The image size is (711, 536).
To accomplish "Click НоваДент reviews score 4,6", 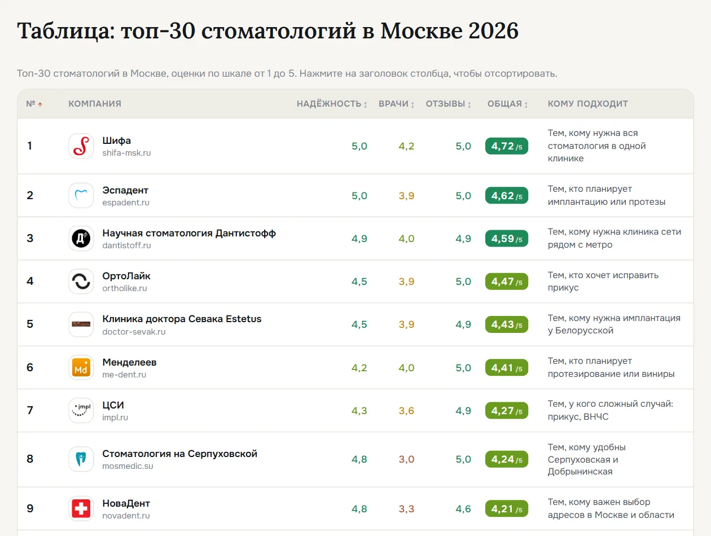I will [463, 509].
